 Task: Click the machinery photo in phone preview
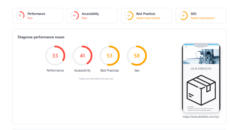coord(201,56)
